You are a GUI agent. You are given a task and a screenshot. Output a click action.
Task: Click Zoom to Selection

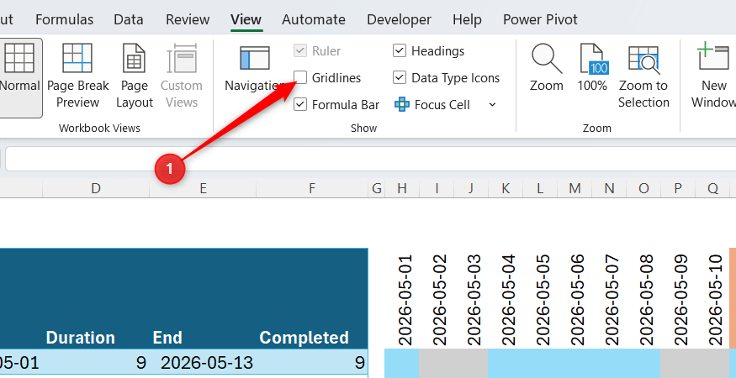(643, 77)
